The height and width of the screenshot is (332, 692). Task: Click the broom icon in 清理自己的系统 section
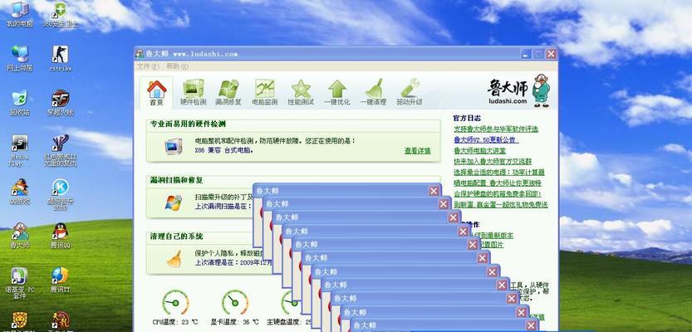pos(174,259)
